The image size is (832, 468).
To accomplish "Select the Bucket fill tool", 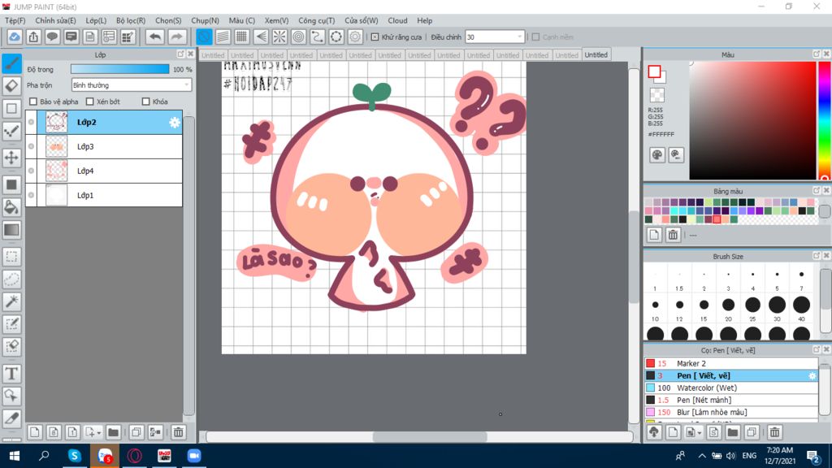I will 11,207.
